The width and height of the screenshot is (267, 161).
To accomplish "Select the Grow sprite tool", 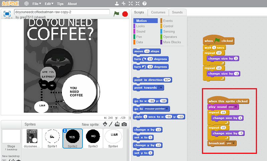I will 130,3.
